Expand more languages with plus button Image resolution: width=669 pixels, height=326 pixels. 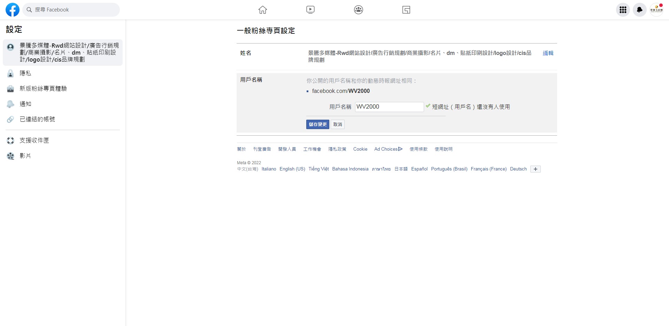[535, 169]
